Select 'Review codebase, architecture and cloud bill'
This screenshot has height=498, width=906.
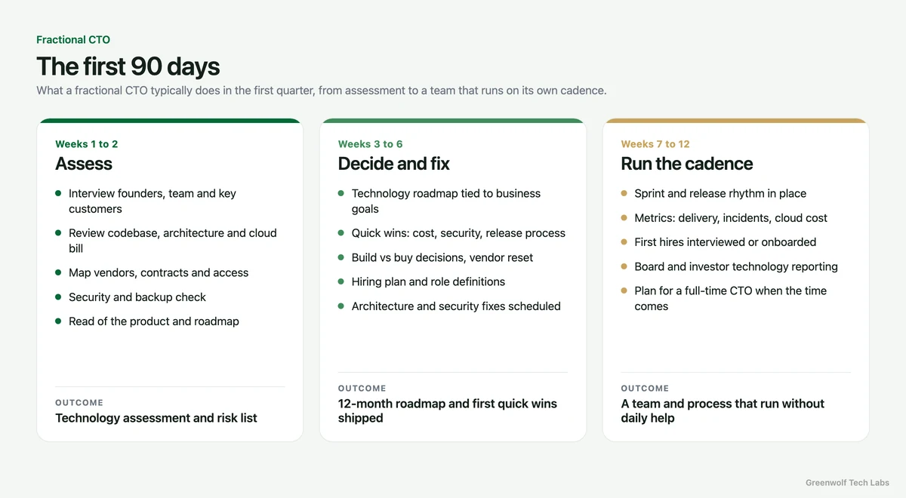pos(173,241)
